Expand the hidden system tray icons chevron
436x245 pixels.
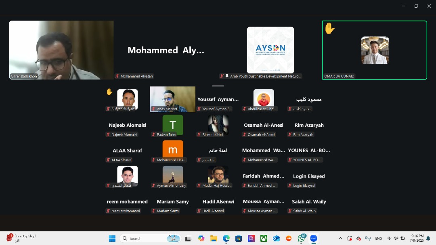point(340,239)
